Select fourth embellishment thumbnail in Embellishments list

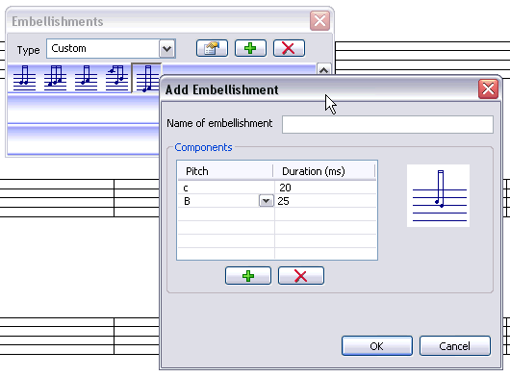point(116,78)
